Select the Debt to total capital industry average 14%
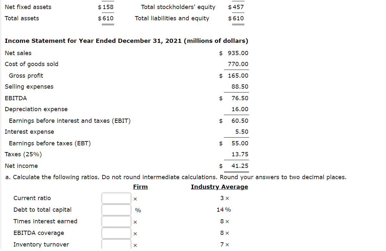The width and height of the screenshot is (386, 251). pyautogui.click(x=224, y=210)
